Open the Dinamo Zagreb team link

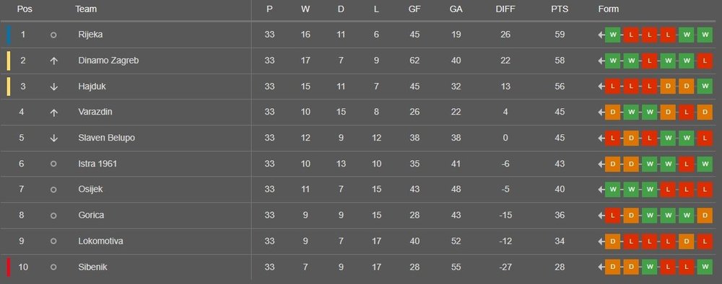coord(108,61)
